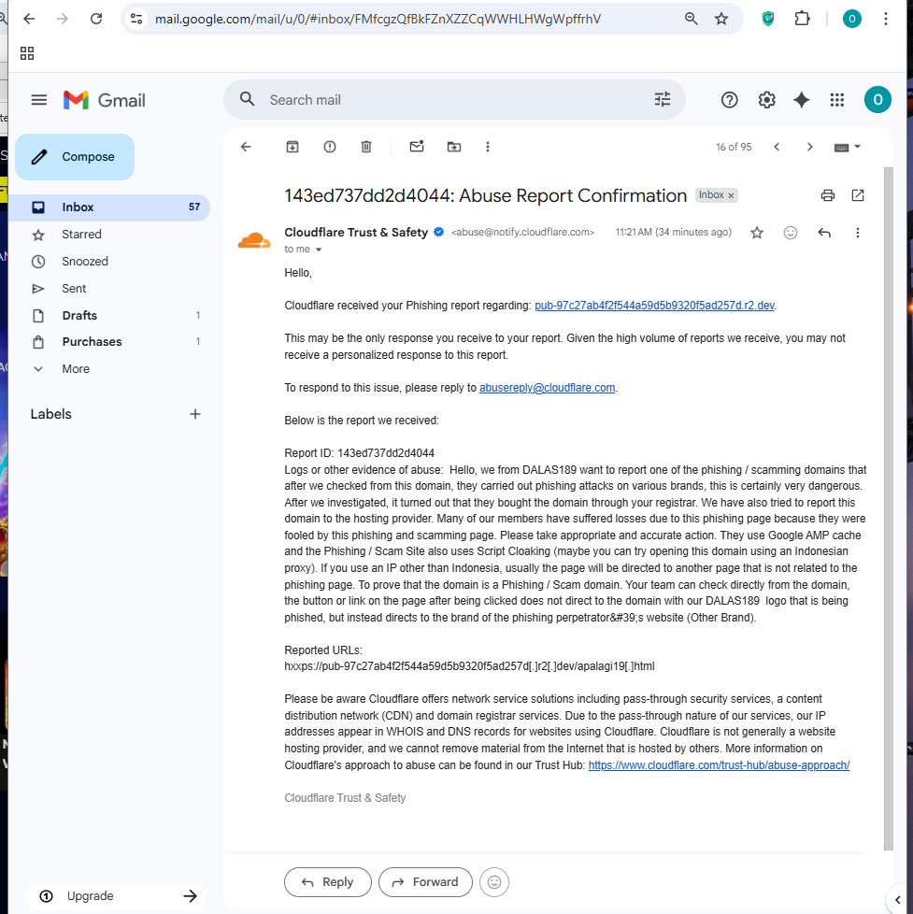Viewport: 913px width, 914px height.
Task: Click sender name Cloudflare Trust & Safety
Action: coord(356,233)
